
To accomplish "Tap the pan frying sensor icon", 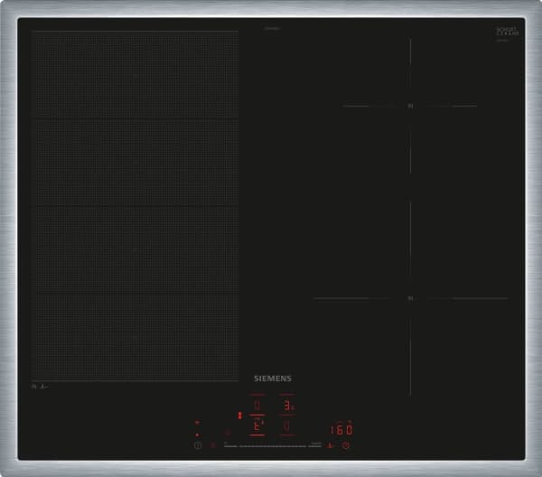I will (x=332, y=445).
